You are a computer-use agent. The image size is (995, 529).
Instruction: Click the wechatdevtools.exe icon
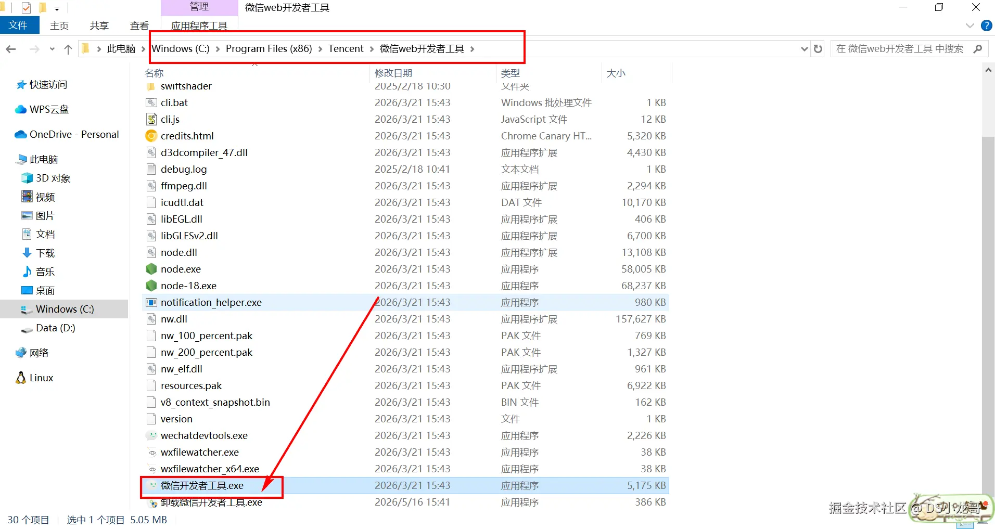tap(151, 435)
